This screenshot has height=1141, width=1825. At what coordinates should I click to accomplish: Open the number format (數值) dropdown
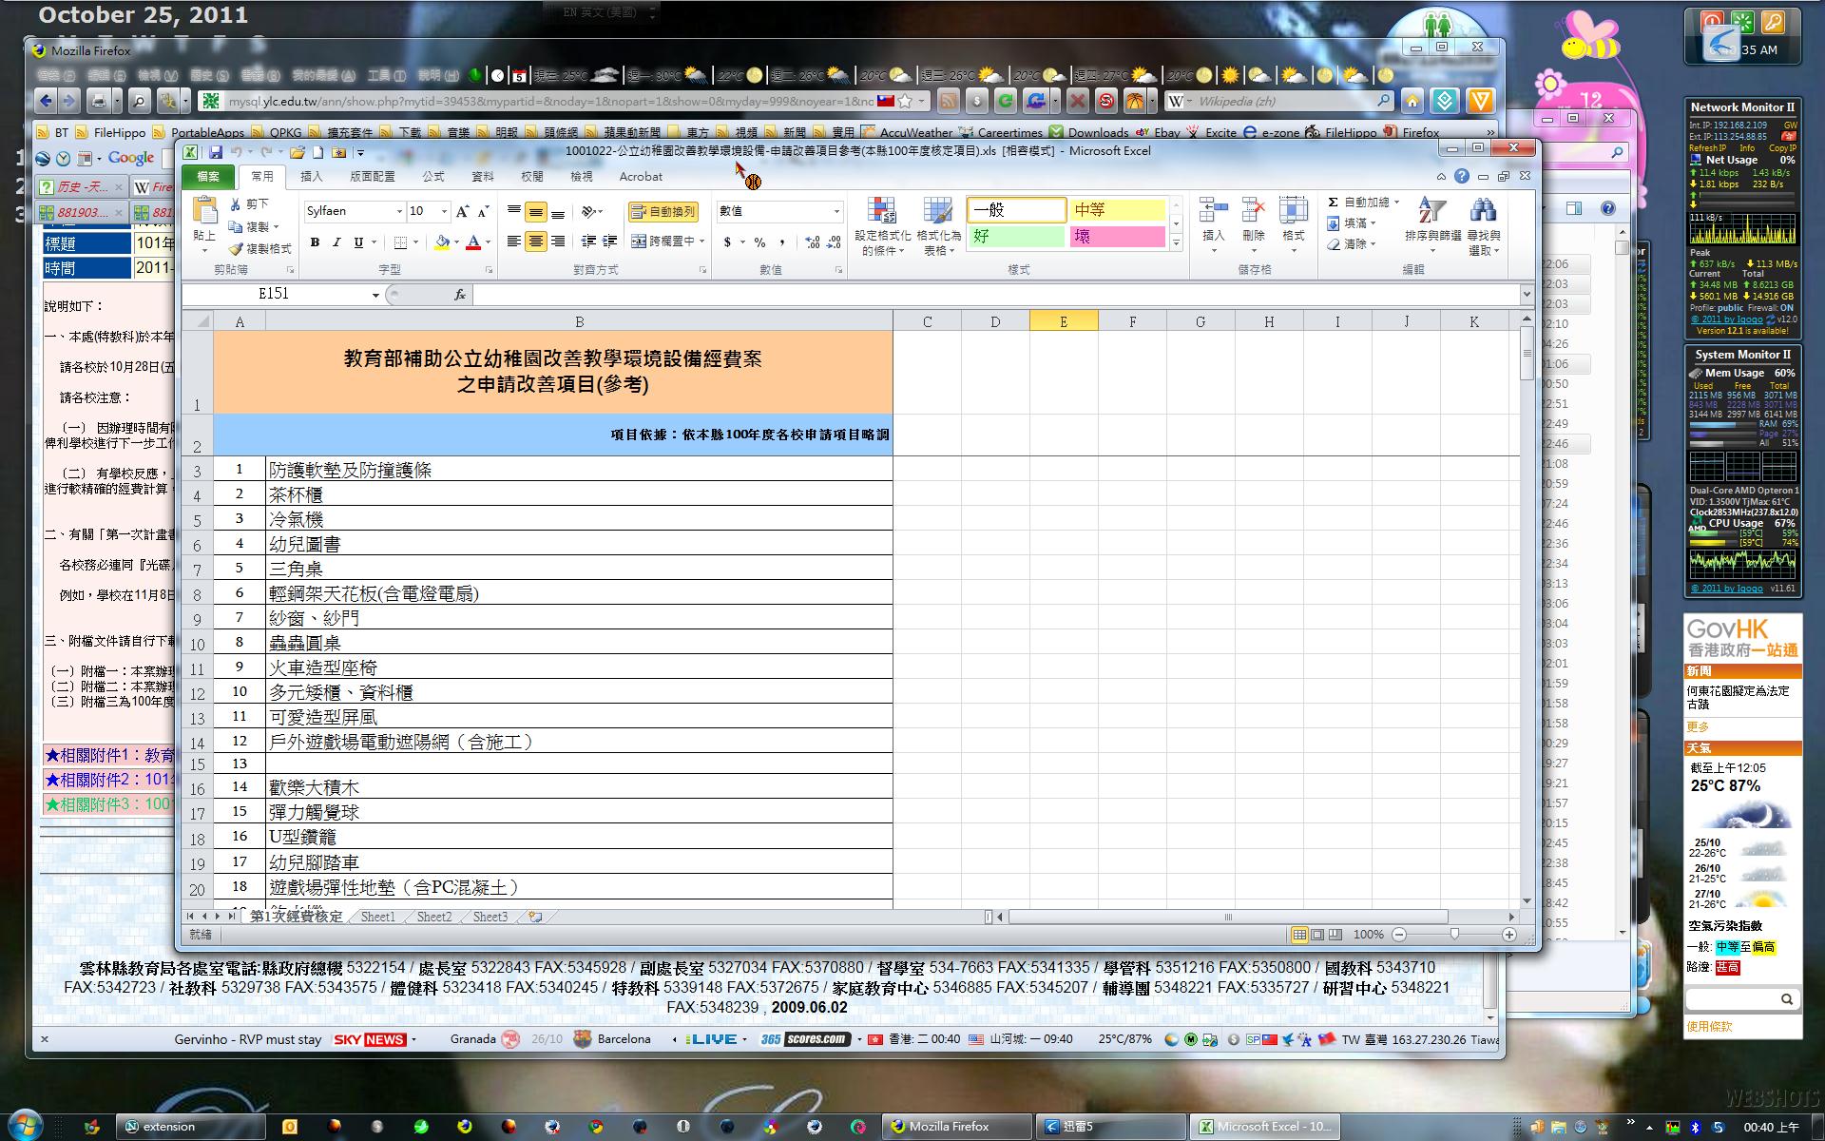pyautogui.click(x=836, y=211)
